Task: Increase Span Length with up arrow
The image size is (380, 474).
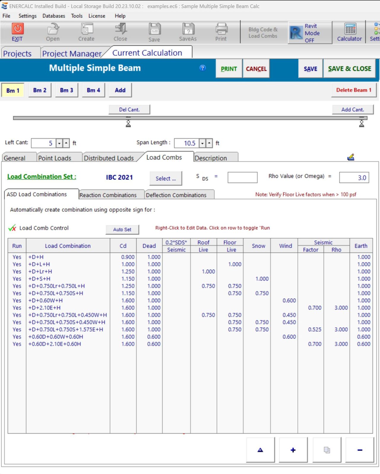Action: (209, 143)
